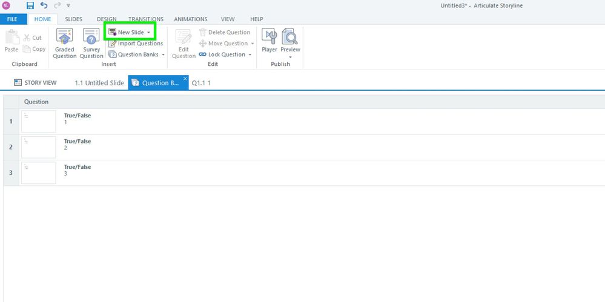Expand the Preview dropdown arrow
605x302 pixels.
(290, 57)
